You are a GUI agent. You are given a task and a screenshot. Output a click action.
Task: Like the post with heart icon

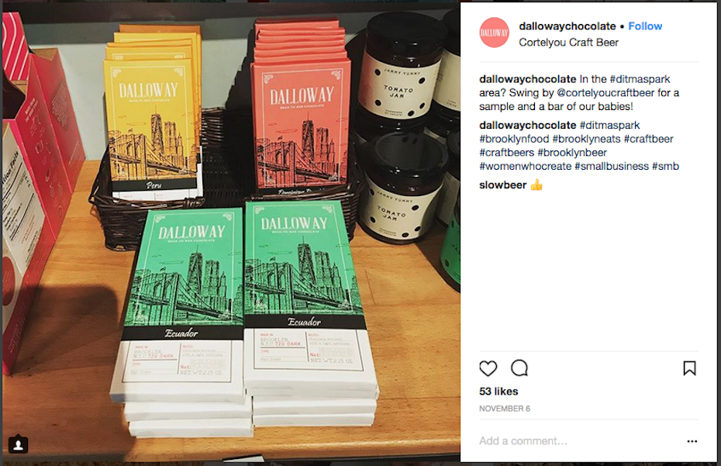pyautogui.click(x=488, y=368)
